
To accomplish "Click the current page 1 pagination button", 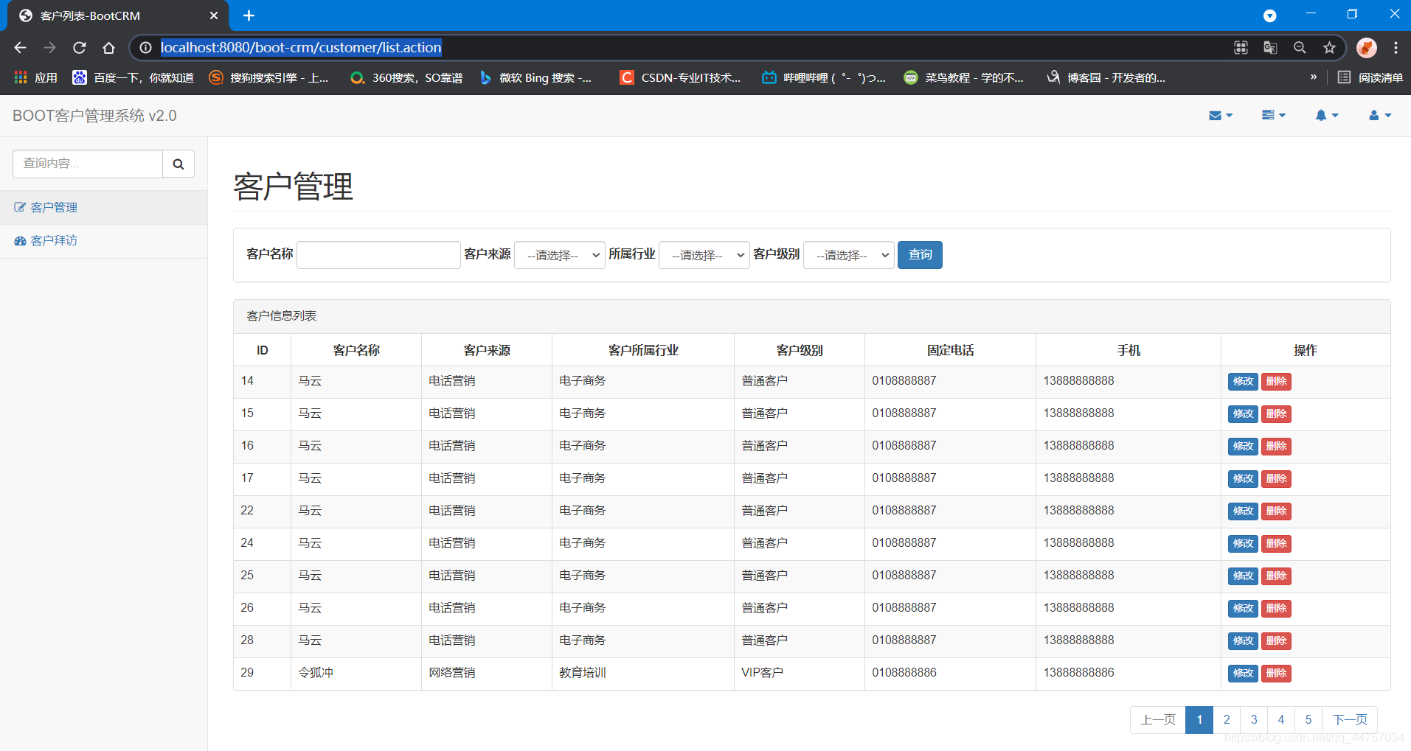I will (1199, 720).
